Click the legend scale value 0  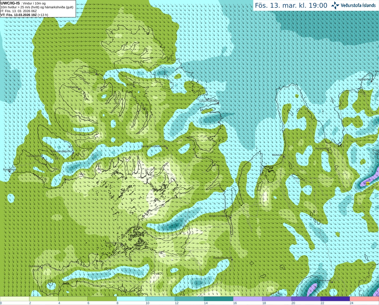pos(1,303)
